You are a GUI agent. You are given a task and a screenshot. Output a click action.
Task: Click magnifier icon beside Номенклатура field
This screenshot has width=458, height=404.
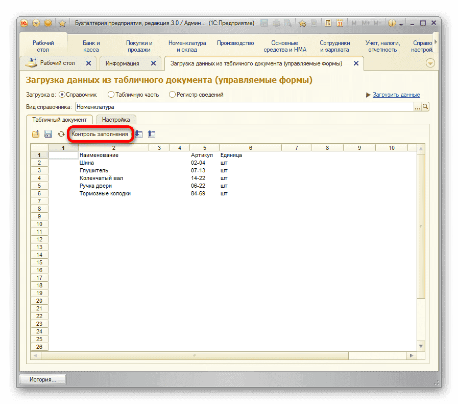[425, 107]
